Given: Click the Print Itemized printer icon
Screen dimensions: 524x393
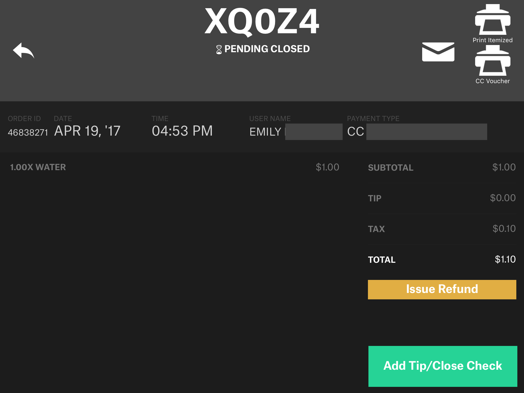Looking at the screenshot, I should pyautogui.click(x=493, y=20).
